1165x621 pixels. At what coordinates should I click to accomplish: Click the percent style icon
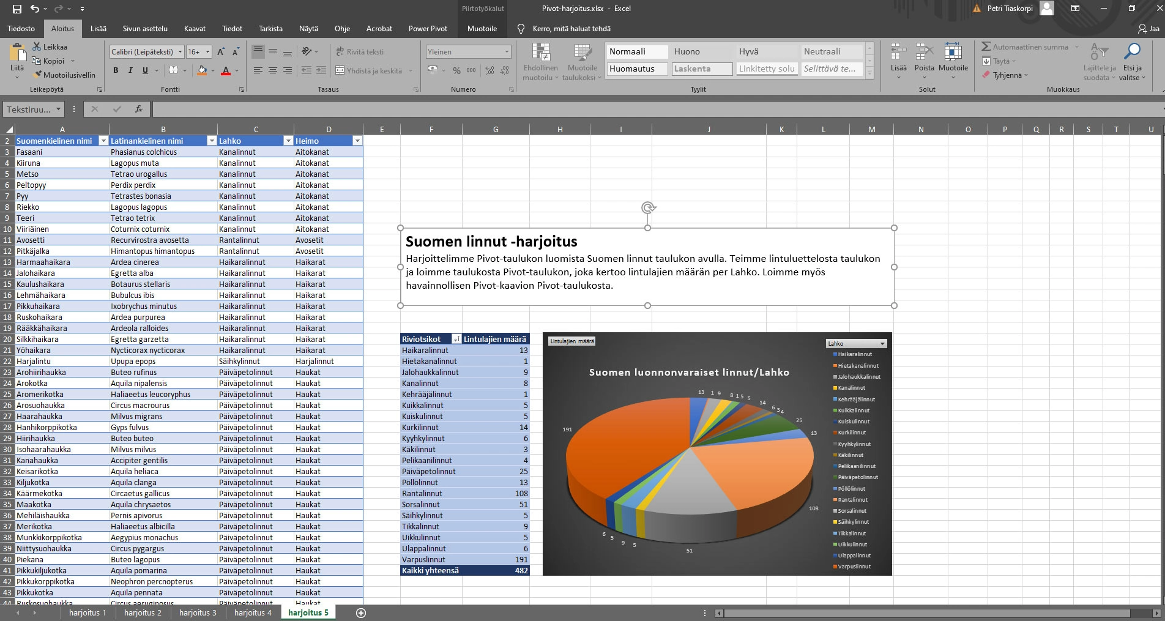(456, 70)
